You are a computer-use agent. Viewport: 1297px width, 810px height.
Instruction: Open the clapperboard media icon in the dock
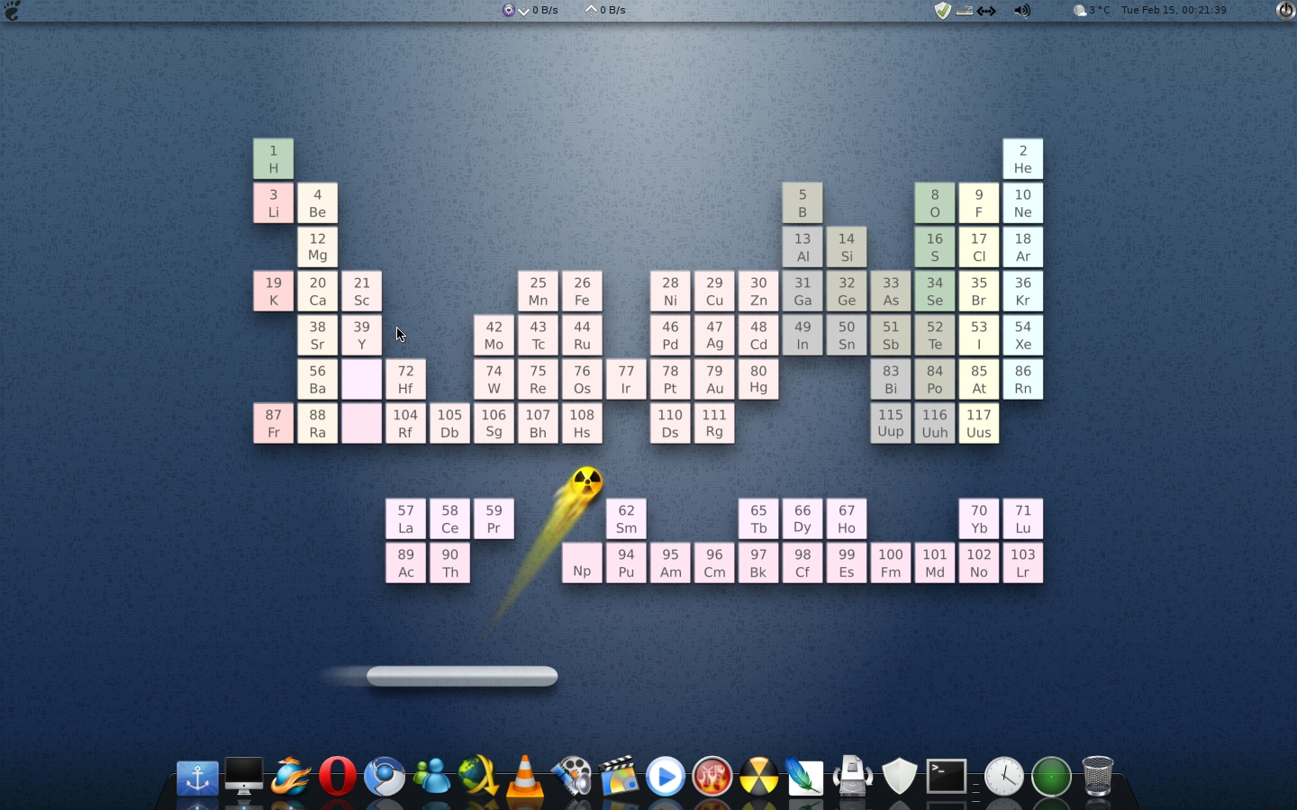point(619,777)
